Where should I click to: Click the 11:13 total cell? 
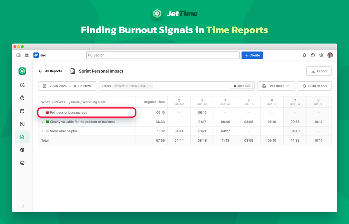coord(225,141)
